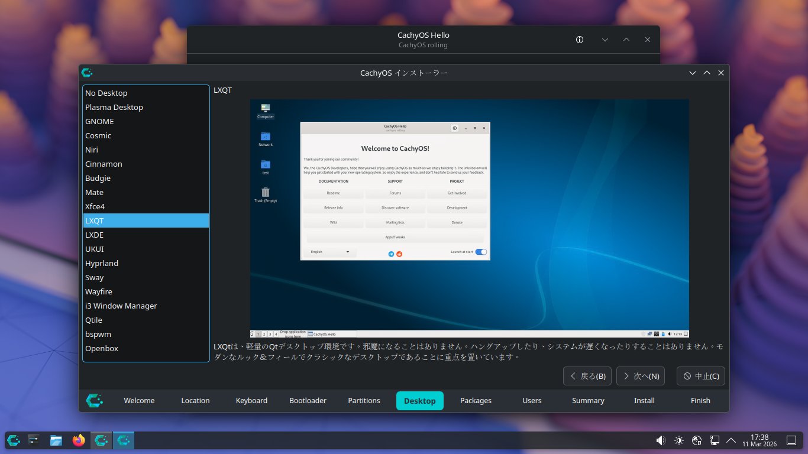The image size is (808, 454).
Task: Select the Location step
Action: tap(195, 401)
